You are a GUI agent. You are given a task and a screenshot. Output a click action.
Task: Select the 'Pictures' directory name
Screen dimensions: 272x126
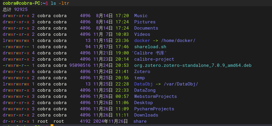145,22
